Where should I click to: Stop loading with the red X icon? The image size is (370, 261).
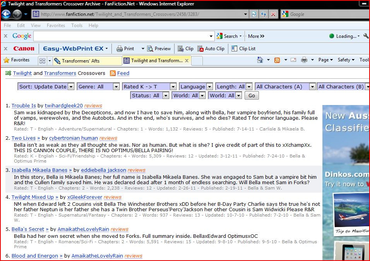pos(273,14)
